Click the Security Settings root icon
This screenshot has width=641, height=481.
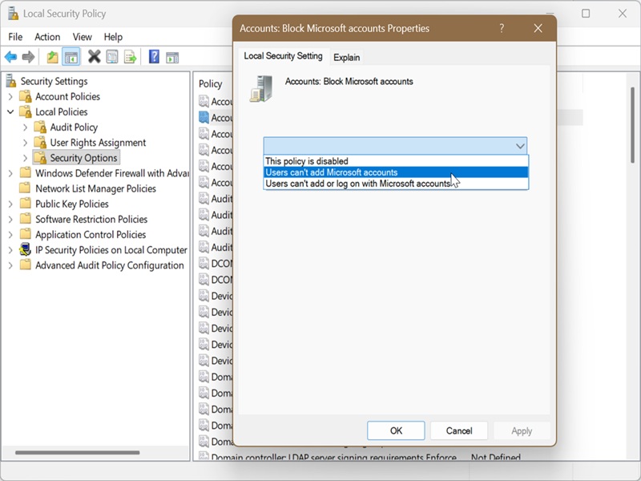point(11,81)
